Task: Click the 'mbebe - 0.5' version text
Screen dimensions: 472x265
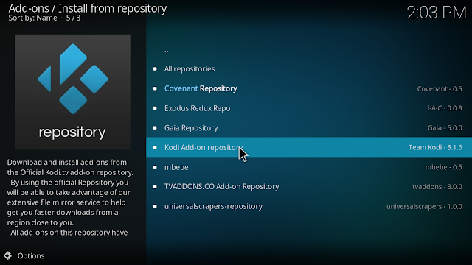Action: click(443, 167)
